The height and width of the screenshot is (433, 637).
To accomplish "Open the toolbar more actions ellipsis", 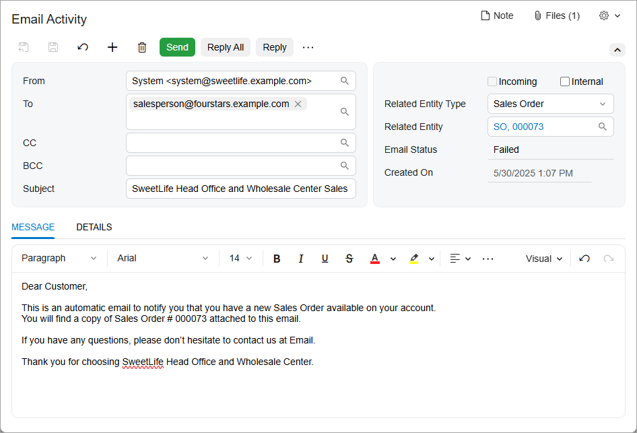I will pos(308,48).
